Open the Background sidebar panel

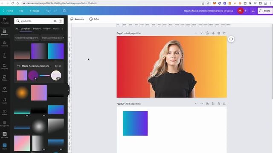coord(5,124)
